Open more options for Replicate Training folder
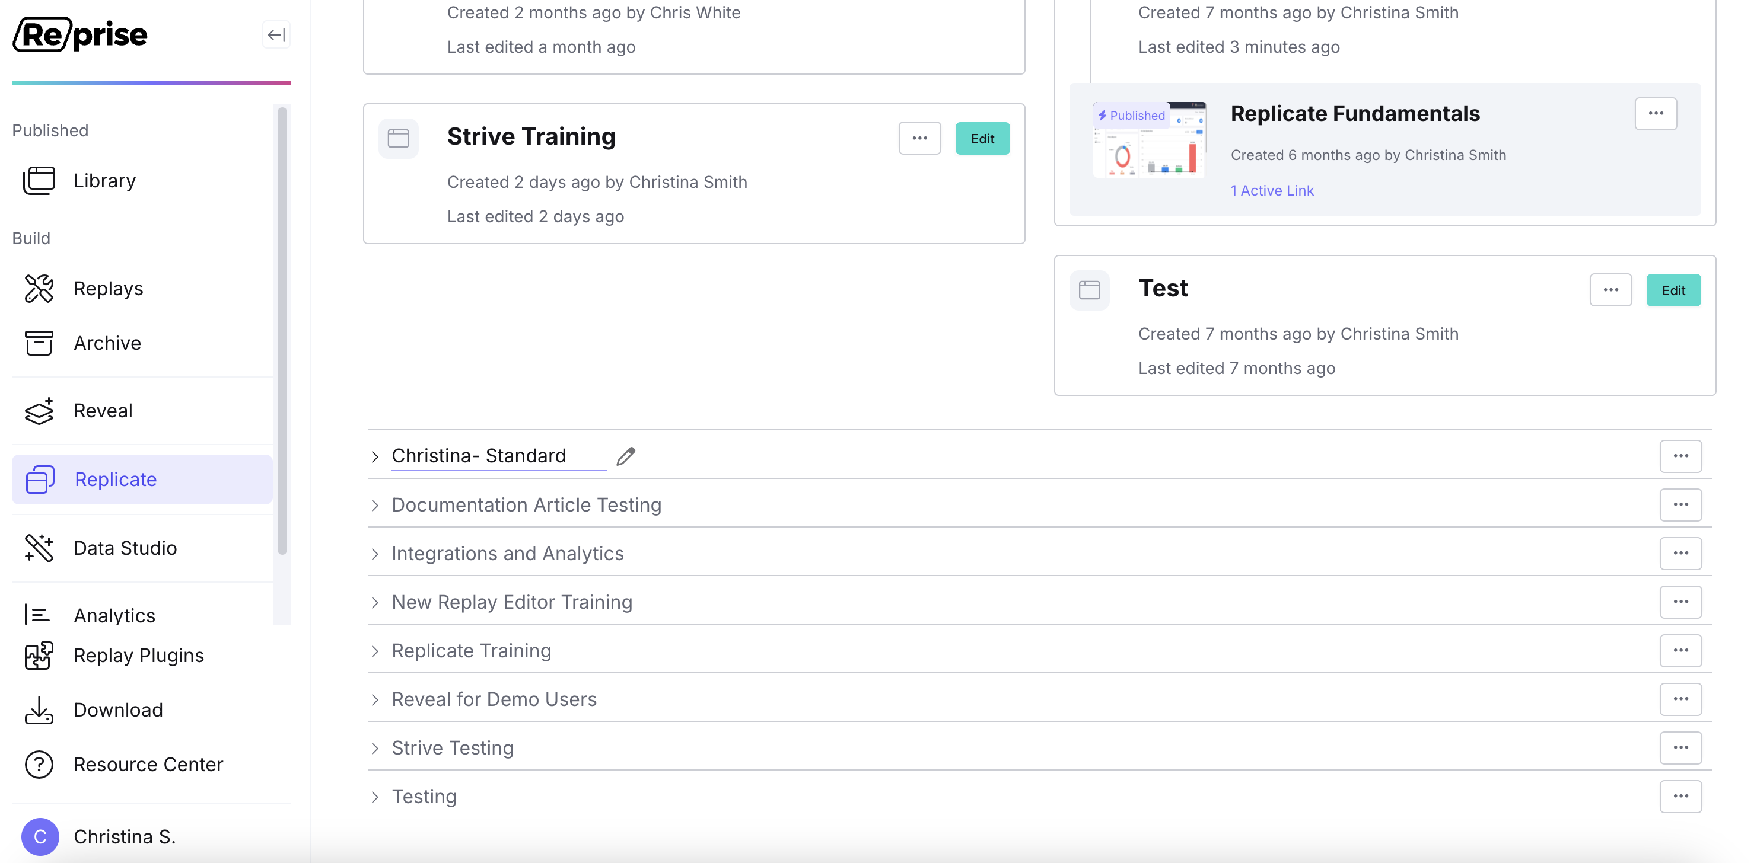The height and width of the screenshot is (863, 1757). click(1680, 651)
